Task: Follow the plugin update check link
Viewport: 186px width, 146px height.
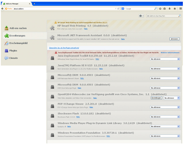Action: tap(64, 48)
